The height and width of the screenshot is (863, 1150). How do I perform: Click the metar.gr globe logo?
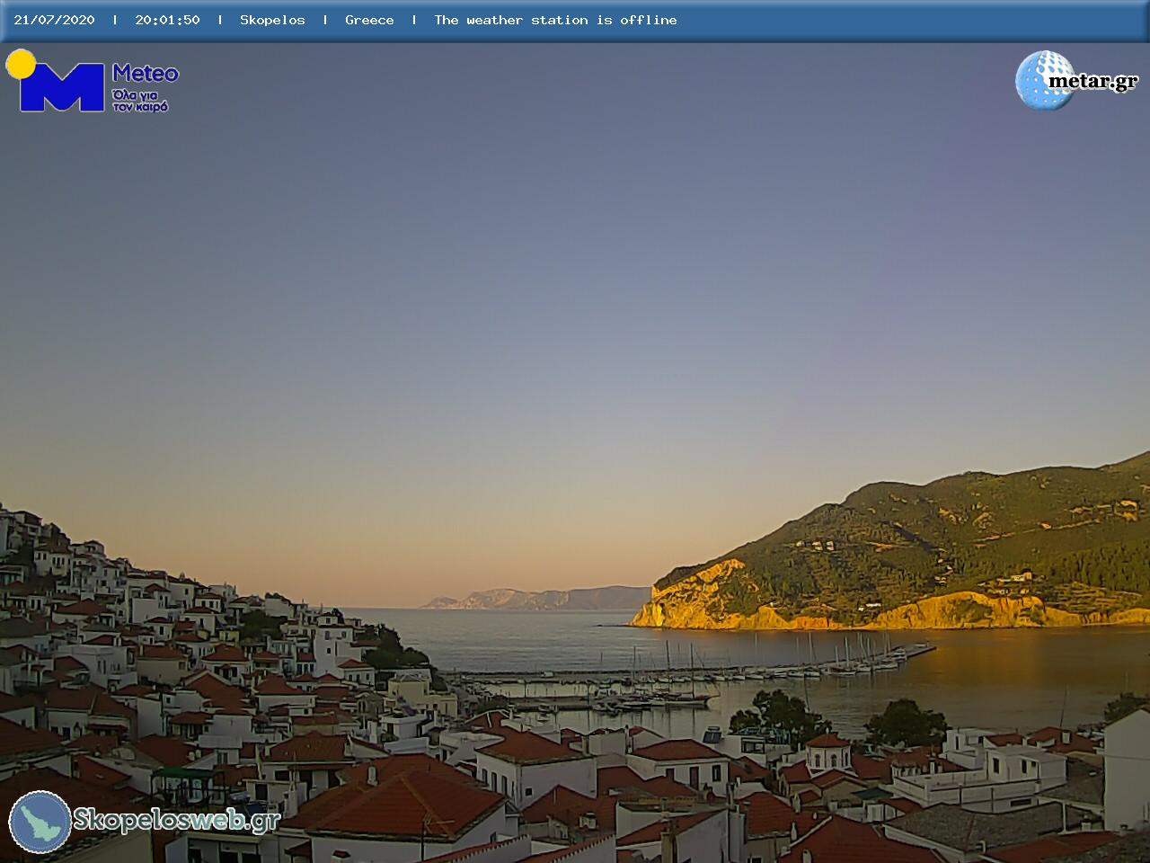coord(1077,80)
